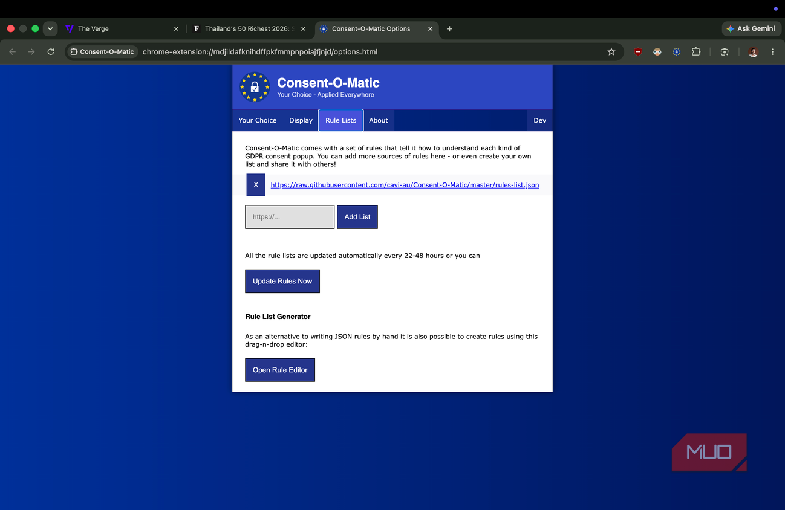Go forward with the forward arrow
Image resolution: width=785 pixels, height=510 pixels.
[x=31, y=52]
